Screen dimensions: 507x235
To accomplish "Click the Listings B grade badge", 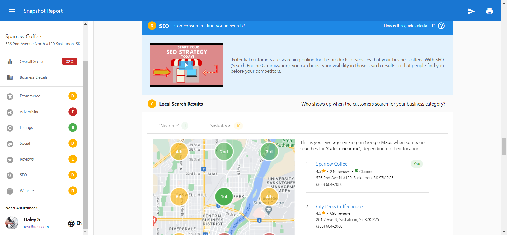I will [x=73, y=128].
